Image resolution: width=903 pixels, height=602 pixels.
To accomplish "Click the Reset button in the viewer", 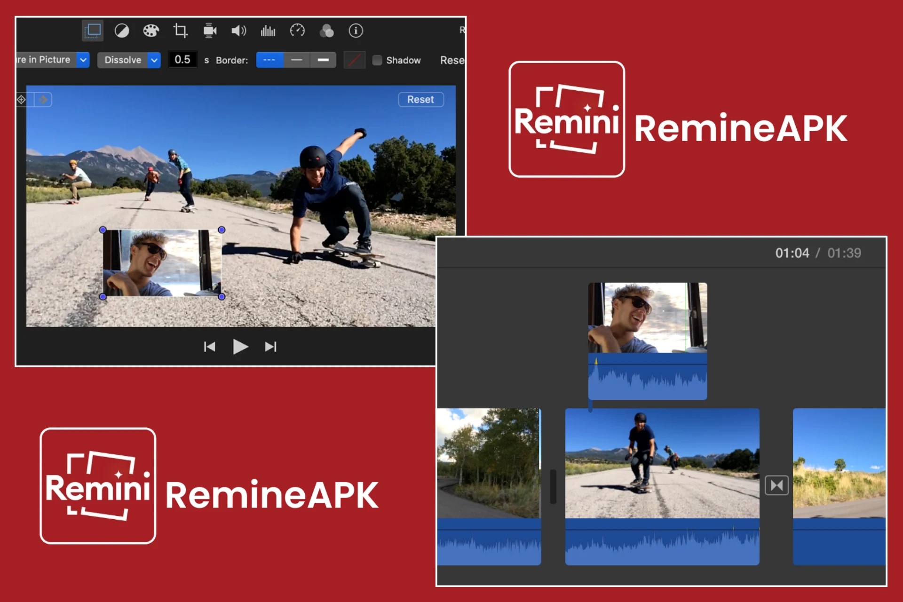I will click(421, 99).
